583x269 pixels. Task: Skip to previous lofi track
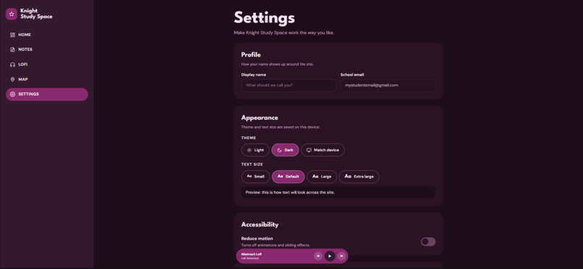pyautogui.click(x=318, y=256)
